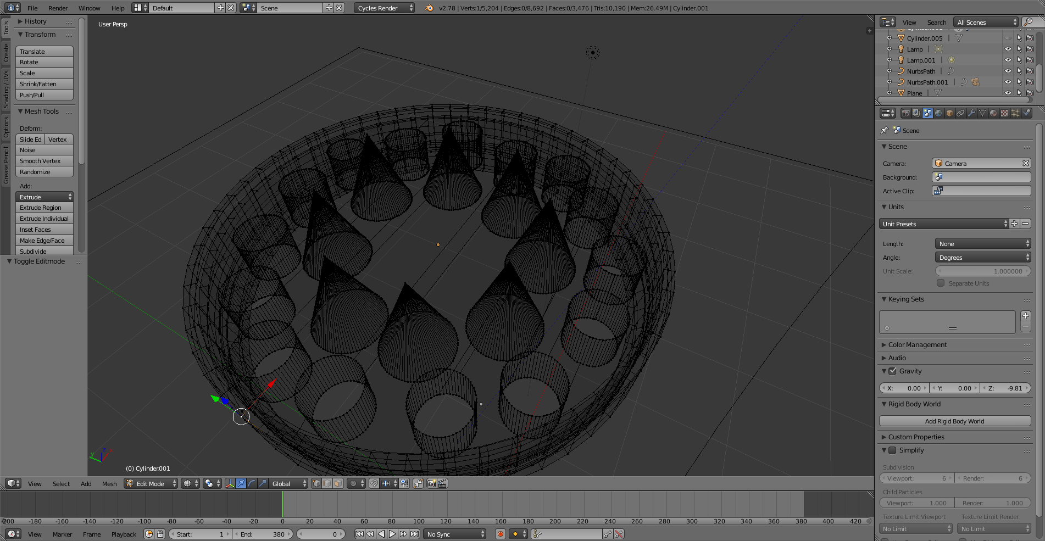Click the timeline End frame field

(x=263, y=534)
